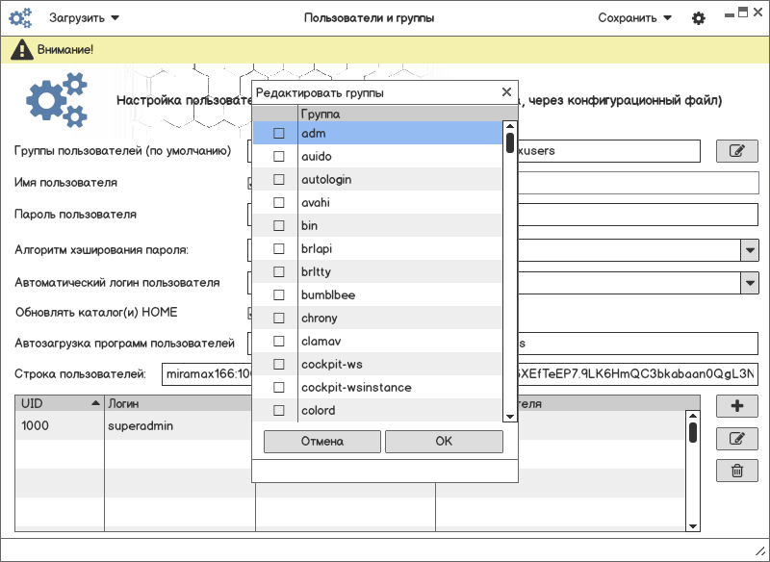This screenshot has height=562, width=770.
Task: Click the group list vertical scrollbar handle
Action: point(509,143)
